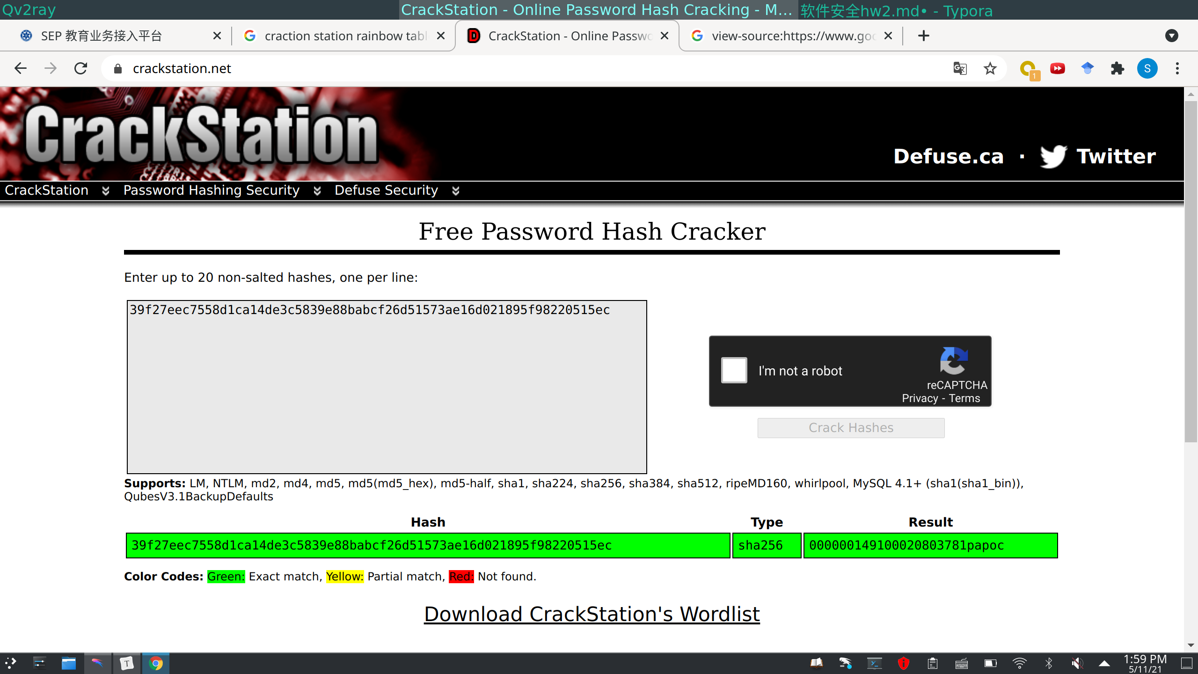Click the Twitter bird icon on CrackStation header

click(1053, 156)
